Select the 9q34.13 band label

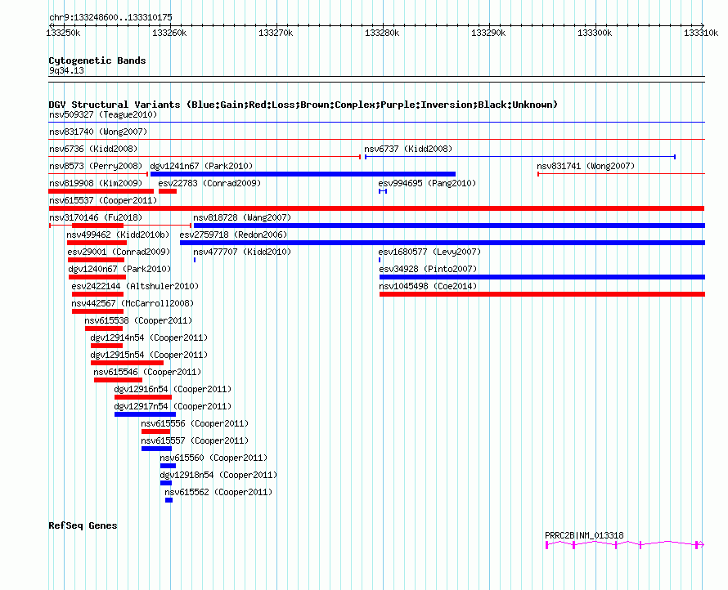(66, 70)
